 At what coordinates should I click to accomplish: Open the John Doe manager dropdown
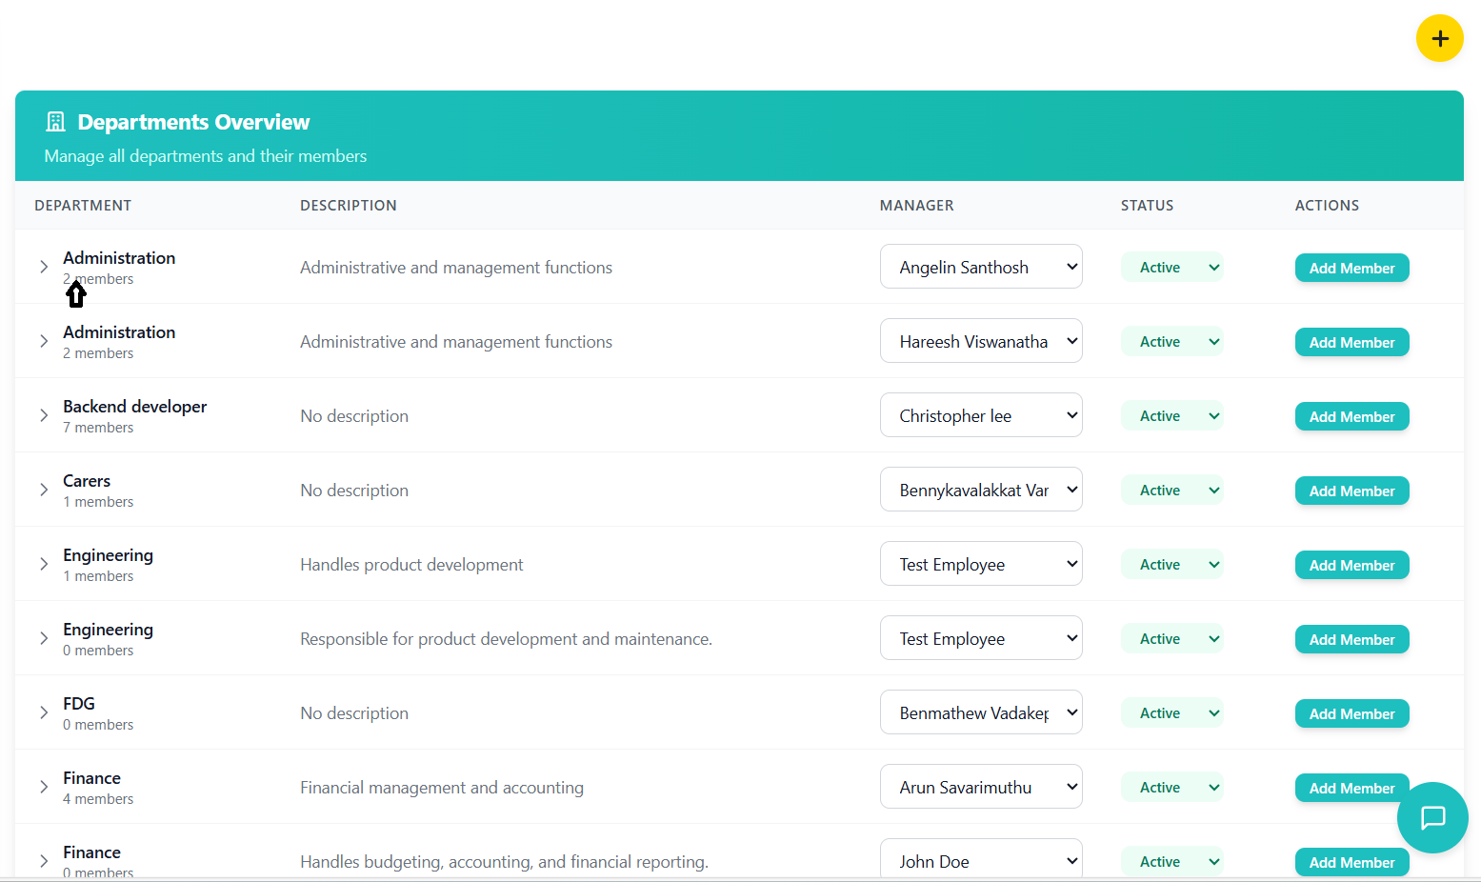[x=980, y=860]
